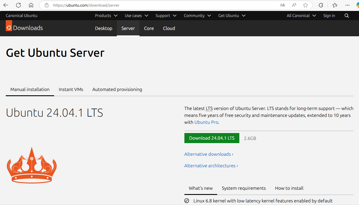Click the Sign in link
The image size is (359, 205).
(329, 16)
